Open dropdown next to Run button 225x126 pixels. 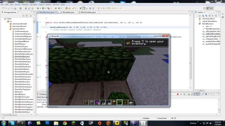[x=46, y=8]
